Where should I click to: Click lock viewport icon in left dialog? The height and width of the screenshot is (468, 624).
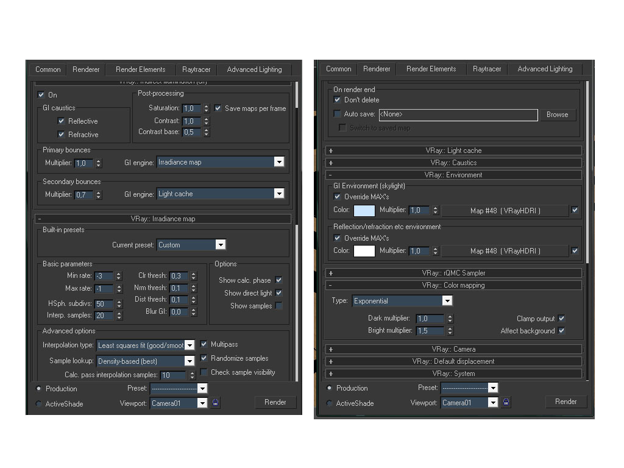tap(215, 402)
